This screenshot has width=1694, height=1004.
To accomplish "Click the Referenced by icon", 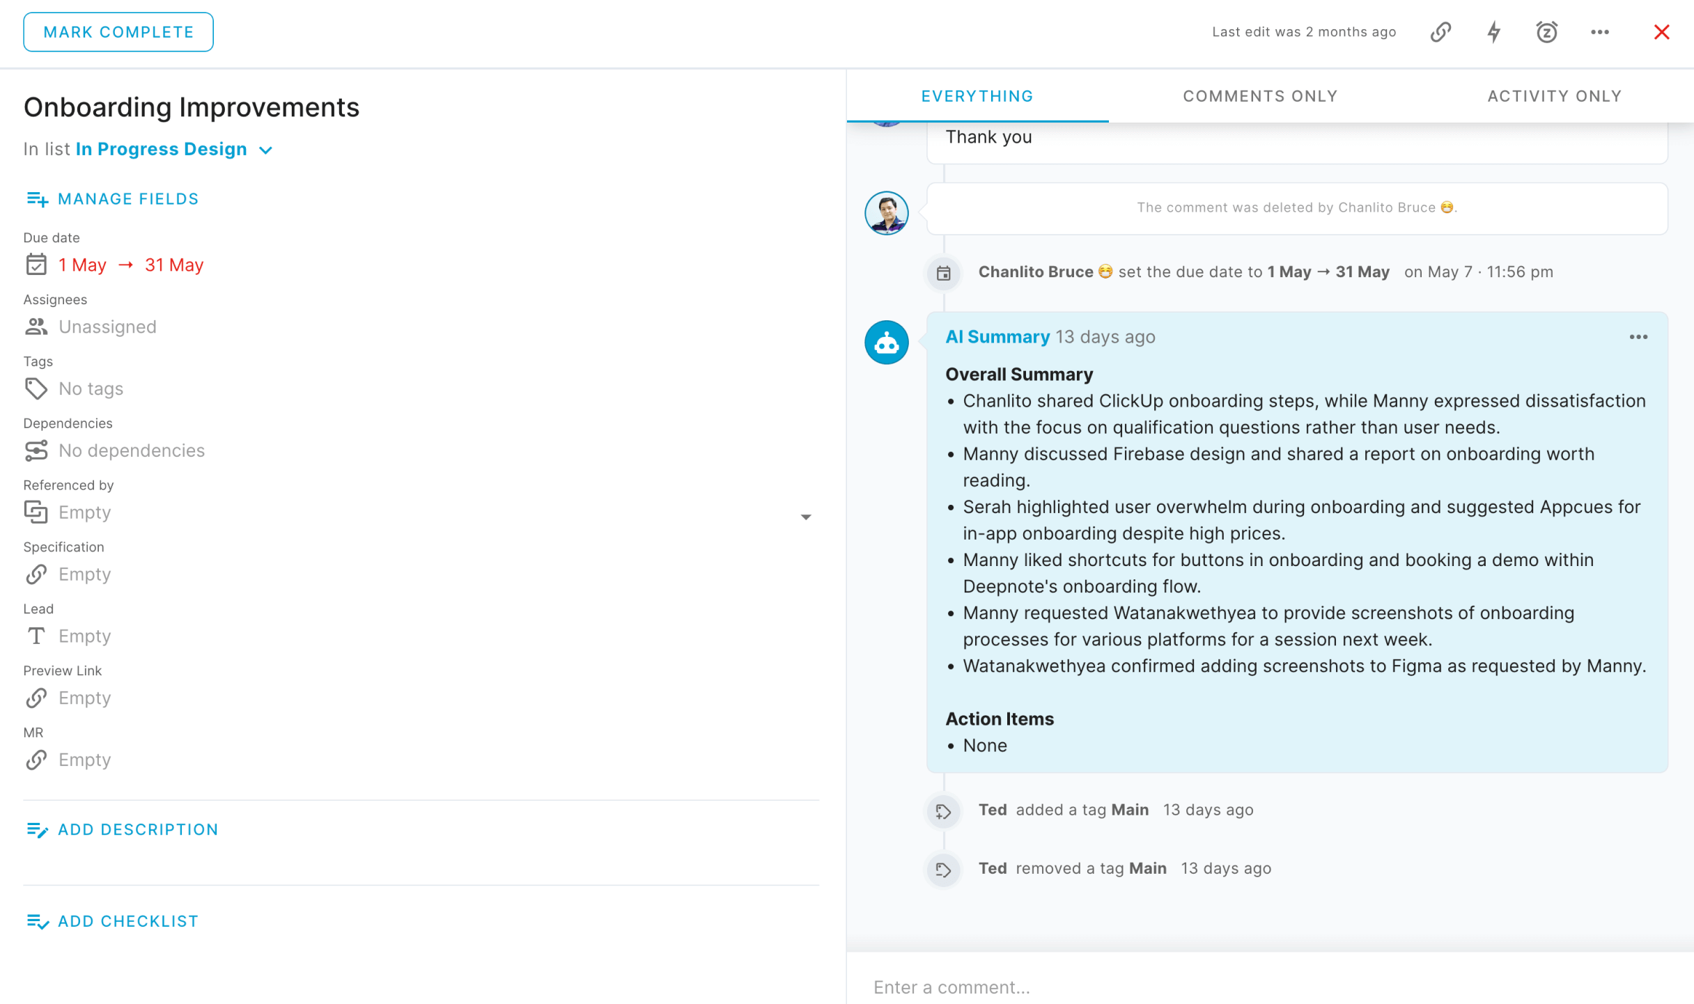I will [36, 512].
